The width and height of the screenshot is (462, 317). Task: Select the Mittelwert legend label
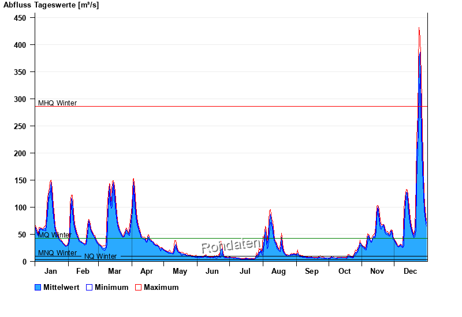pos(61,287)
